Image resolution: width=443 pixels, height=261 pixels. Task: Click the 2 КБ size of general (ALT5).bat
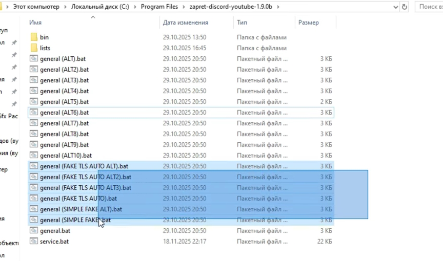tap(326, 101)
